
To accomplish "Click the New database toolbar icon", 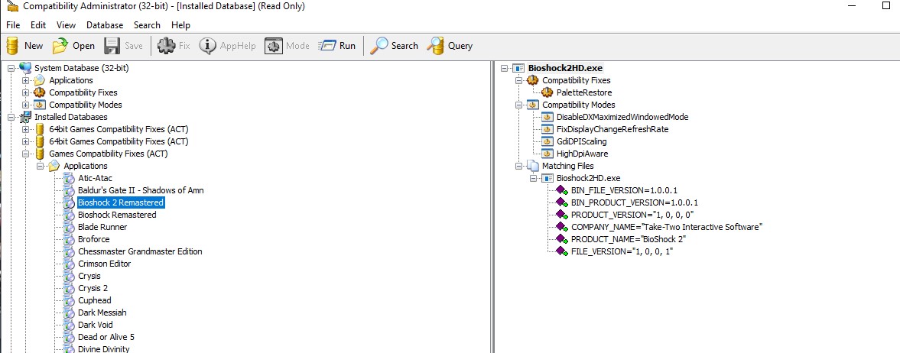I will 13,46.
